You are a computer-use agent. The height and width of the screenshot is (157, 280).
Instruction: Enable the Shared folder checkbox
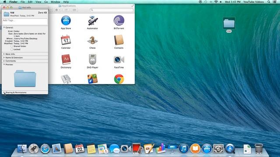pyautogui.click(x=12, y=46)
